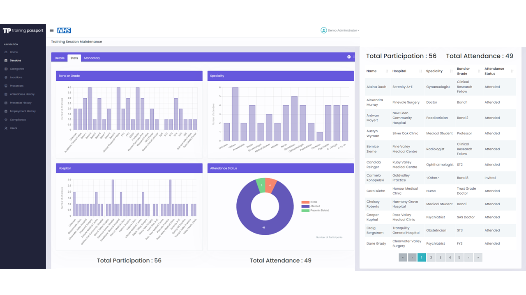Image resolution: width=526 pixels, height=295 pixels.
Task: Open Sessions in the sidebar
Action: 16,61
